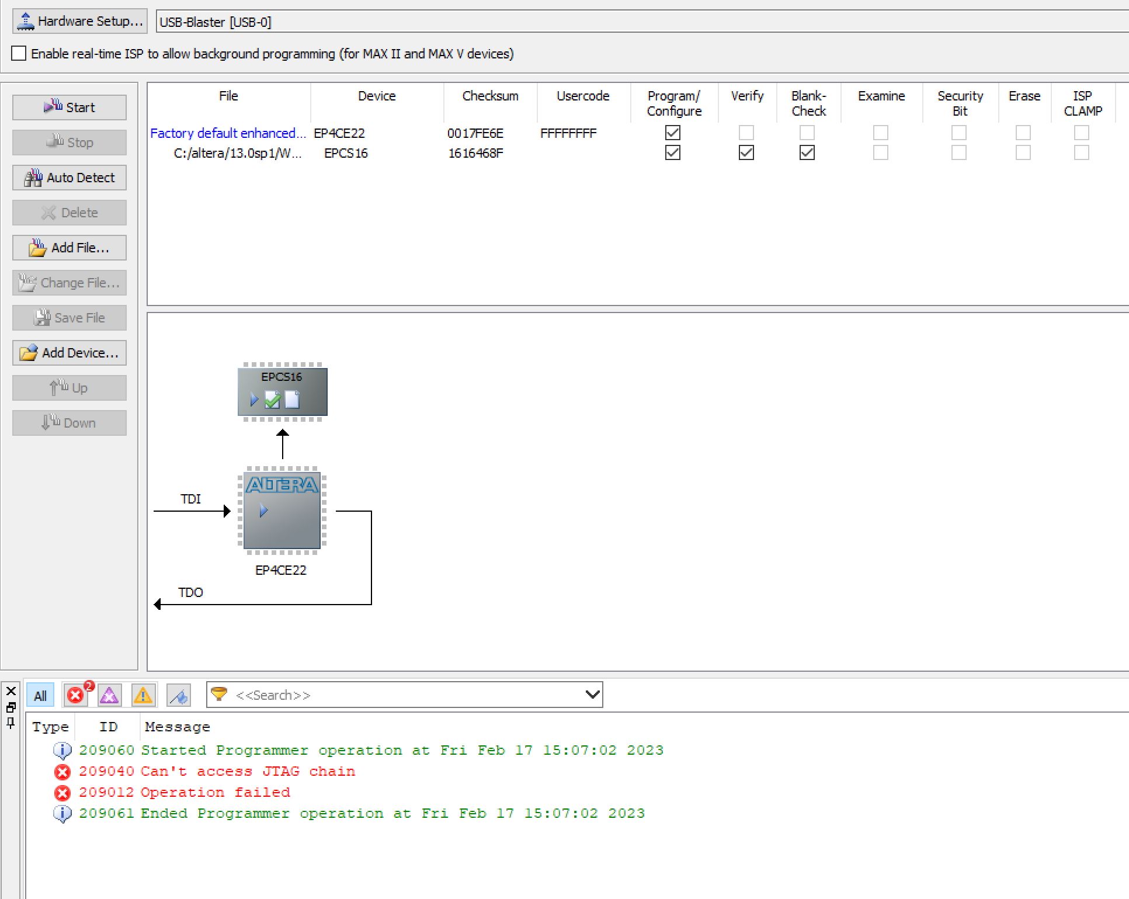Select the Checksum column header

[490, 96]
